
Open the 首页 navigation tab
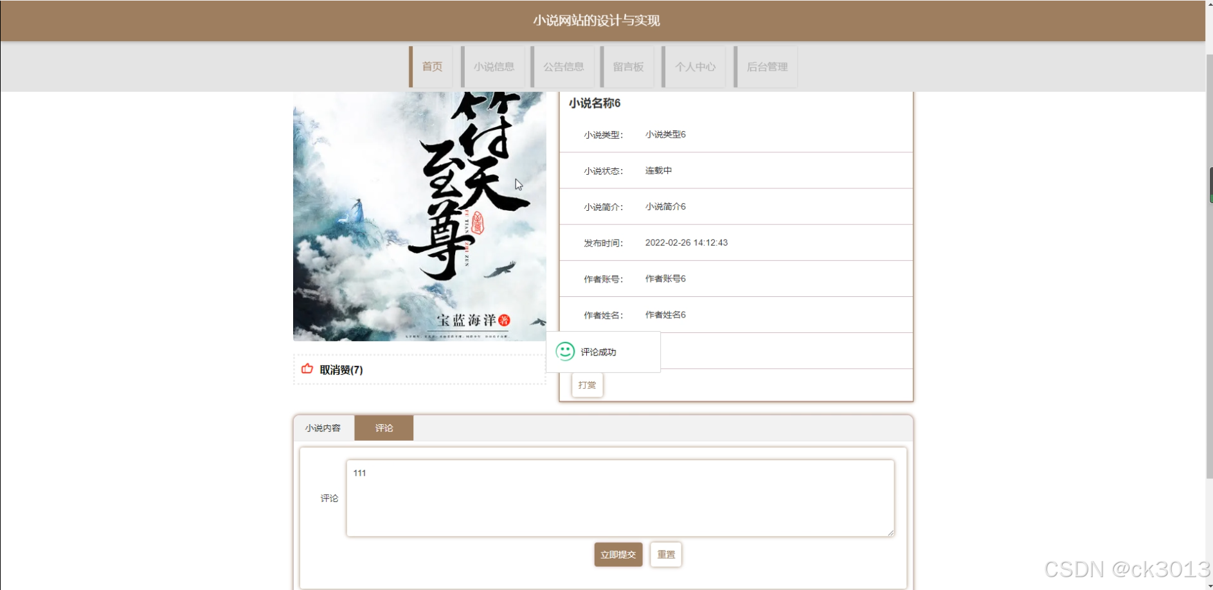pos(431,67)
